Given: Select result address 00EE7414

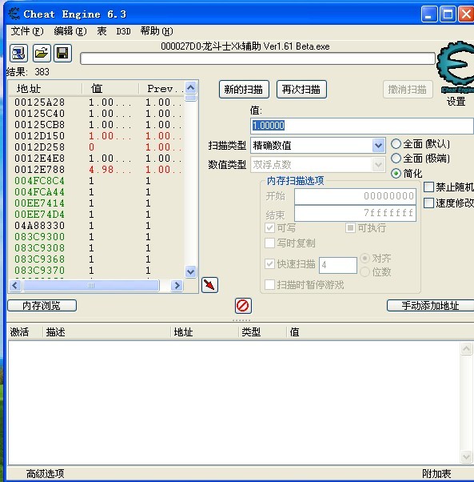Looking at the screenshot, I should coord(40,203).
